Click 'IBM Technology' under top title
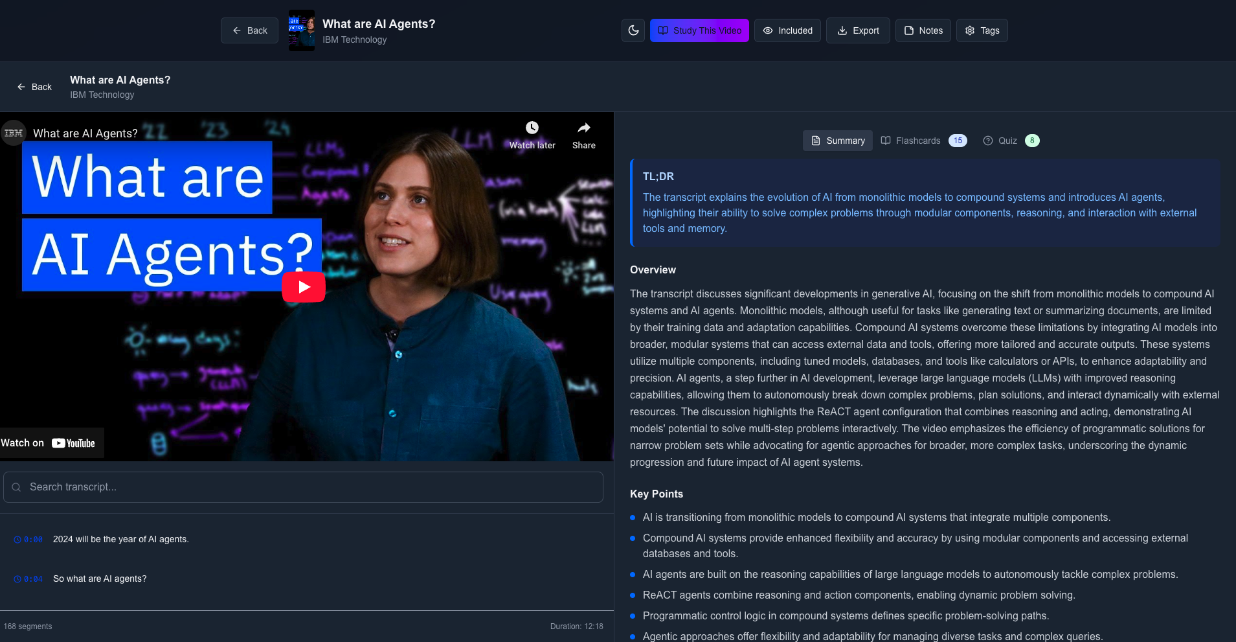This screenshot has width=1236, height=642. pos(355,40)
